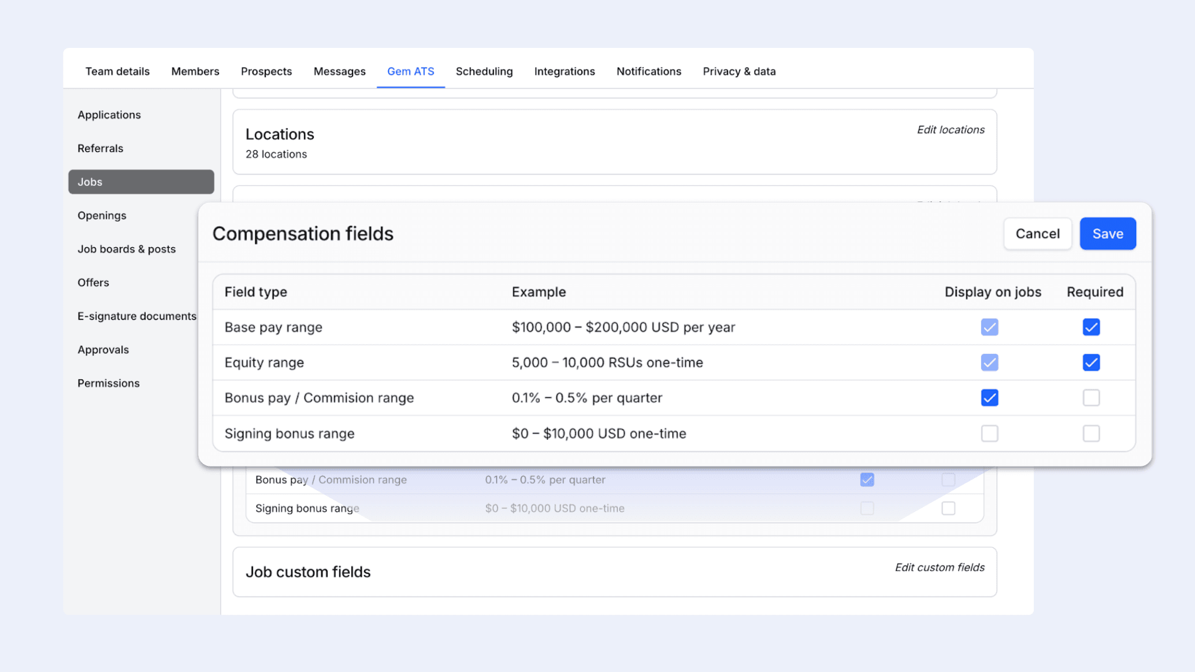Cancel the Compensation fields dialog

tap(1037, 233)
